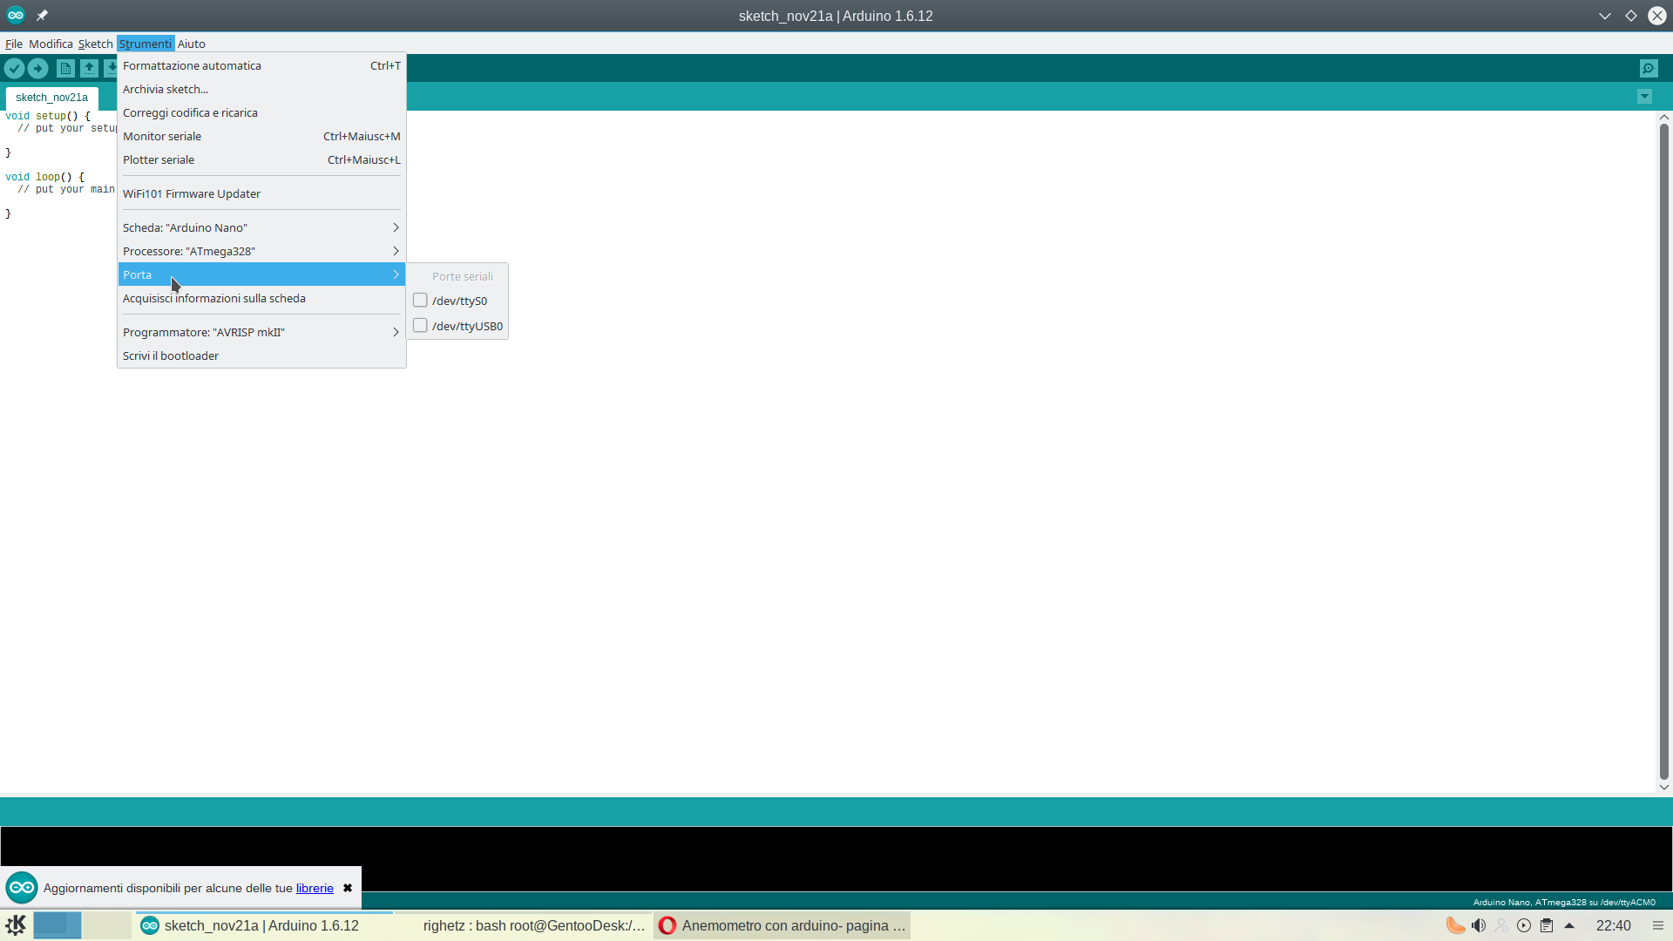1673x941 pixels.
Task: Select Formattazione automatica
Action: point(261,65)
